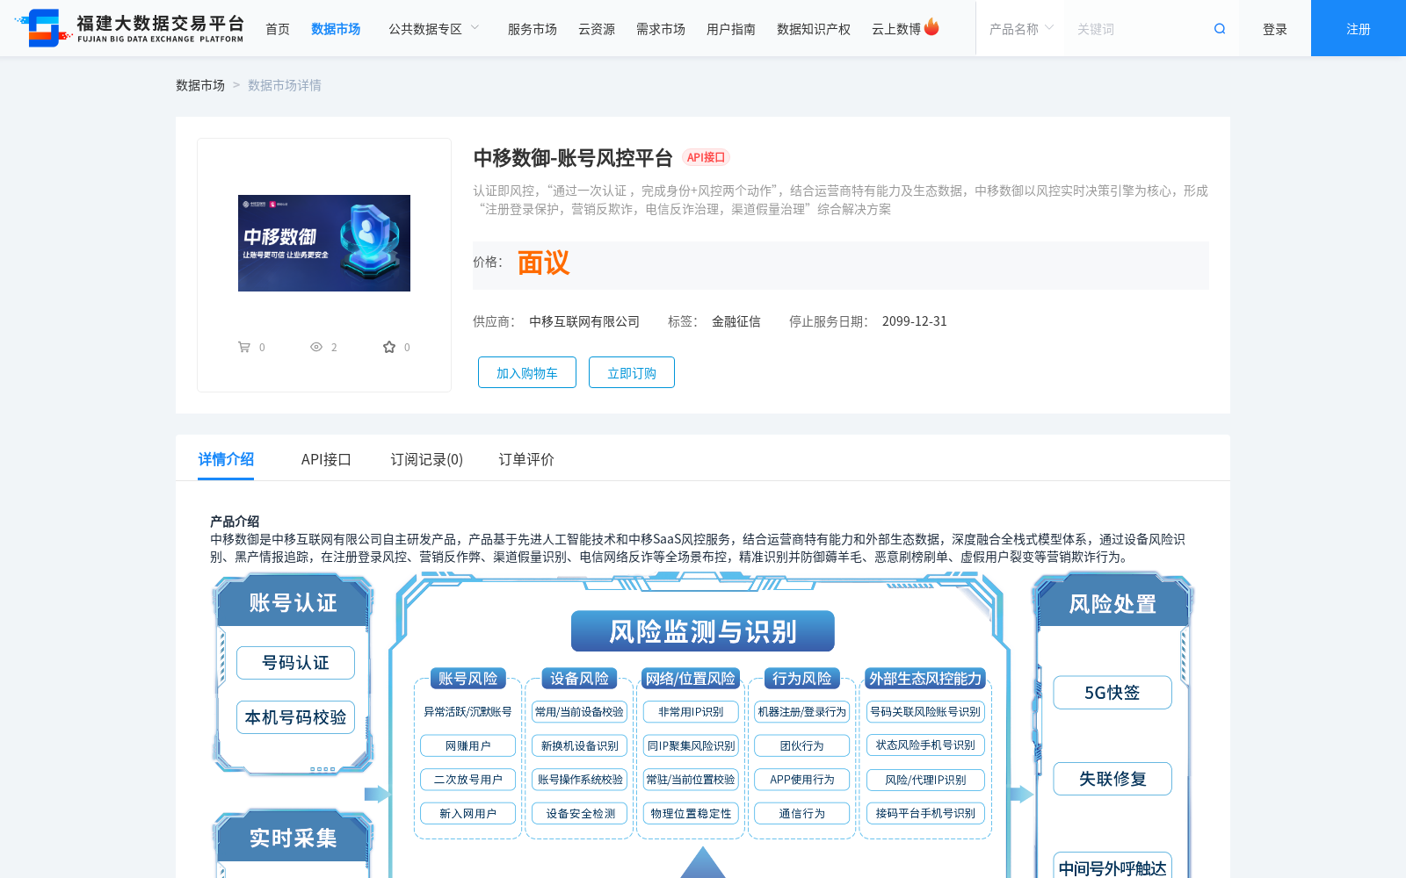The width and height of the screenshot is (1406, 878).
Task: Click the 2099-12-31 service date
Action: click(x=915, y=321)
